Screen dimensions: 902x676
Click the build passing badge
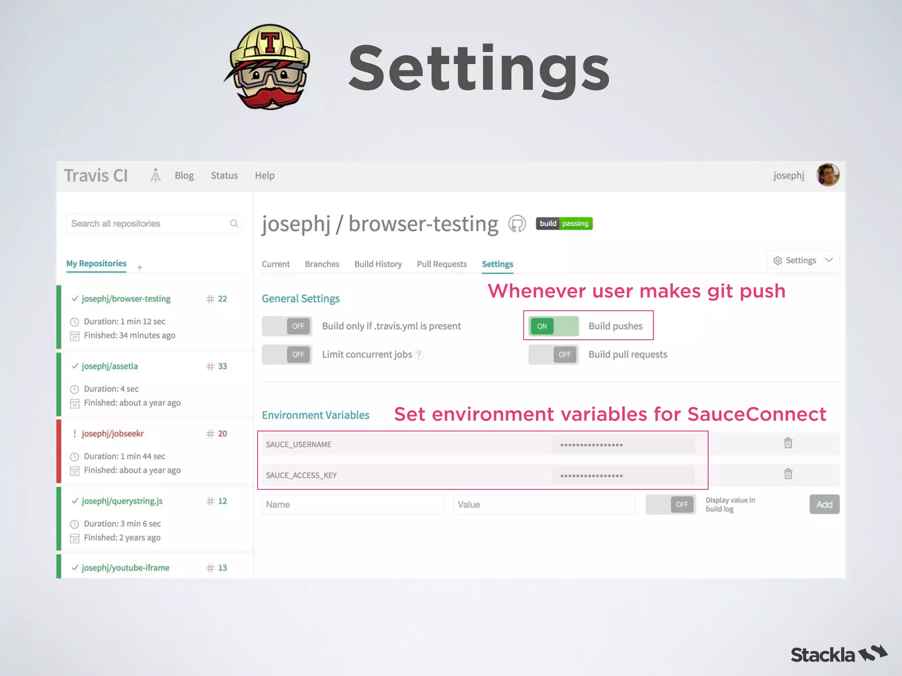pyautogui.click(x=564, y=224)
